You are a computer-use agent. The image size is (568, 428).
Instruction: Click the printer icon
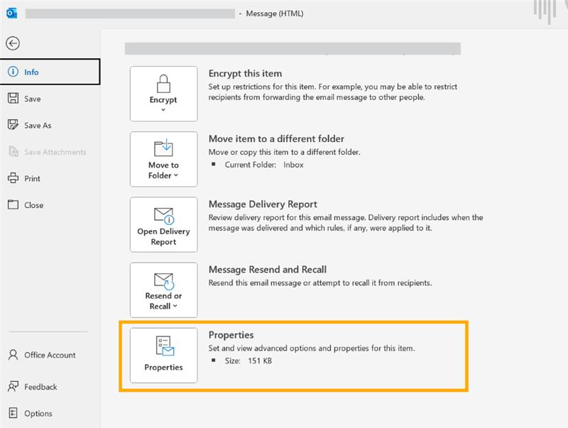point(13,178)
